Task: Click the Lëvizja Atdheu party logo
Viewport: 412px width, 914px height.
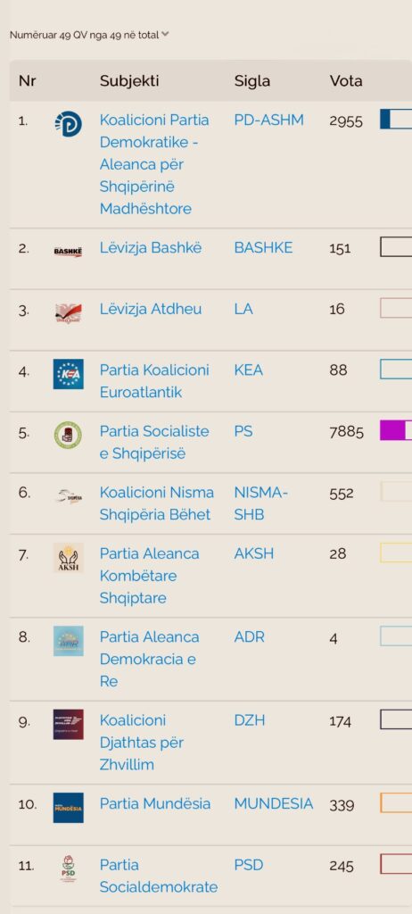Action: [x=68, y=313]
